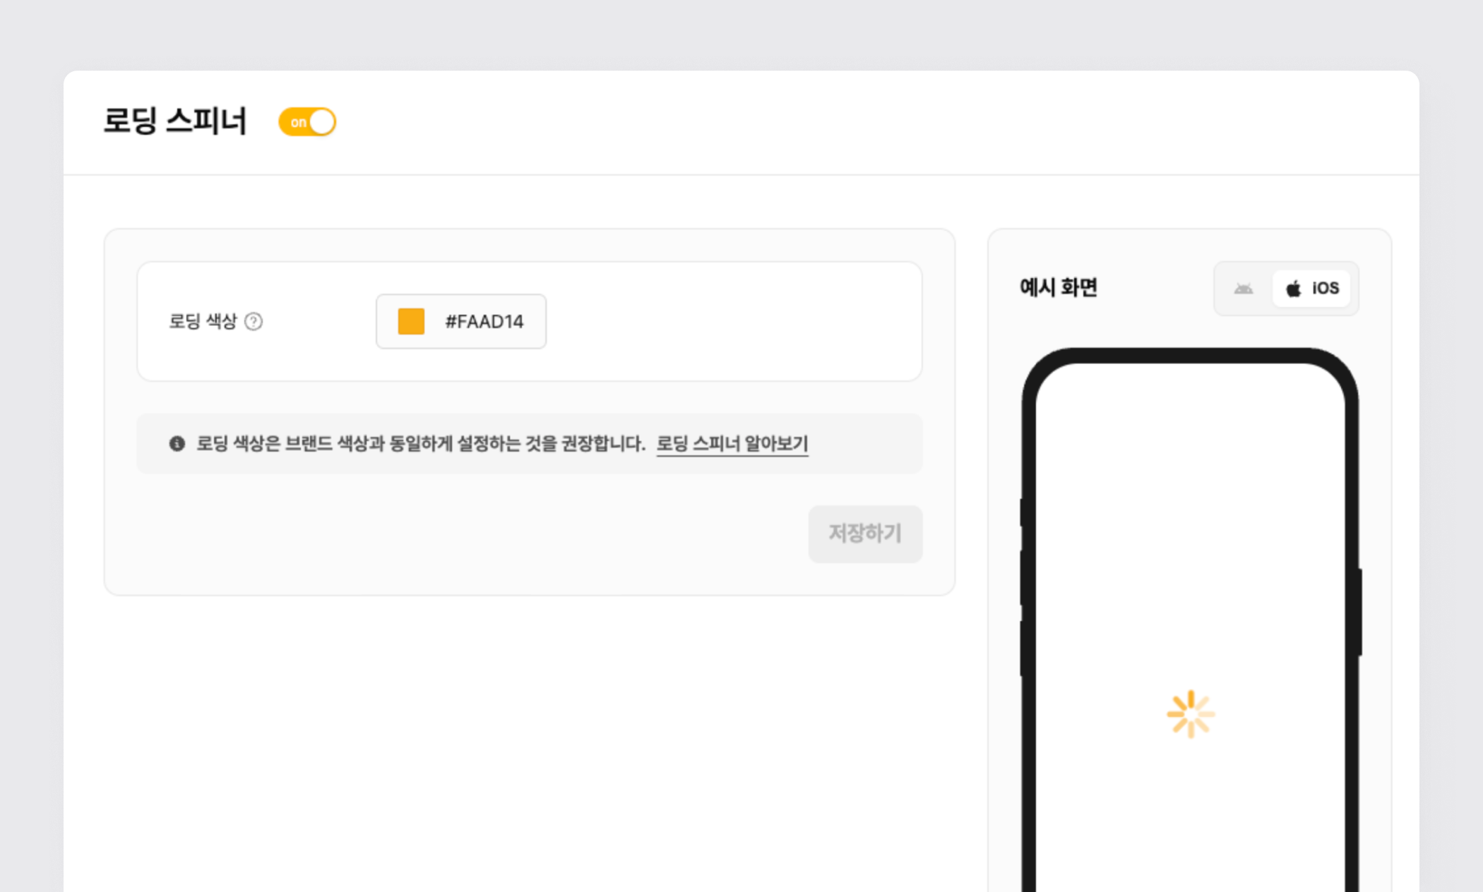Click the phone mockup's left volume button
1483x892 pixels.
(1023, 579)
